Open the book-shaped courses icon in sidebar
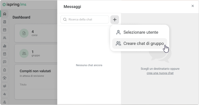The image size is (199, 105). [x=5, y=22]
